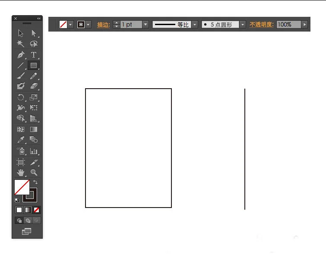Click the vertical line on canvas
Image resolution: width=326 pixels, height=259 pixels.
click(245, 149)
